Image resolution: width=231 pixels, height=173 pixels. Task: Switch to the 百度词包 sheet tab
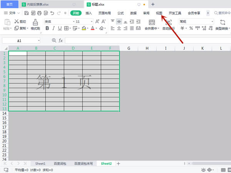(x=60, y=163)
